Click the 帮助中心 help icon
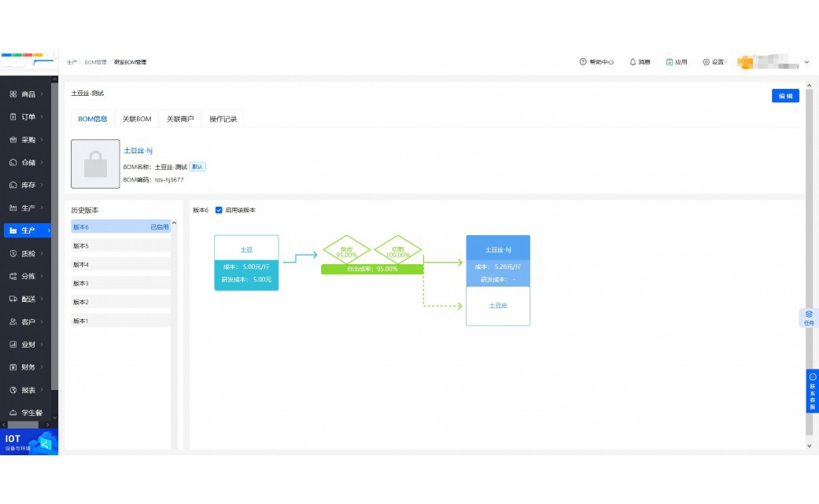 pyautogui.click(x=583, y=62)
